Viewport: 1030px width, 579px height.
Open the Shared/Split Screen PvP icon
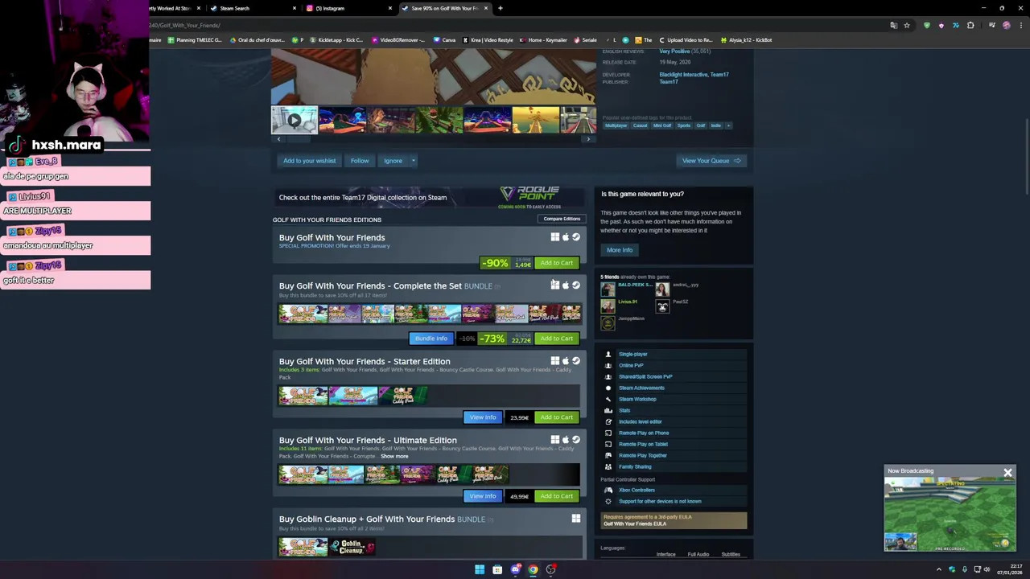click(608, 376)
